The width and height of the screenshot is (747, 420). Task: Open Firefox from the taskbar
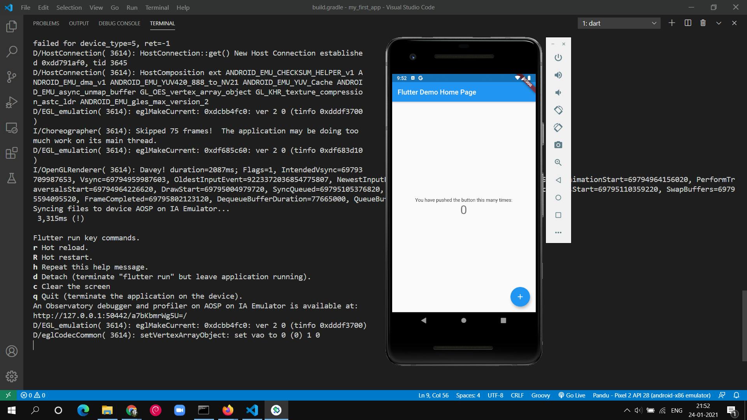[228, 410]
